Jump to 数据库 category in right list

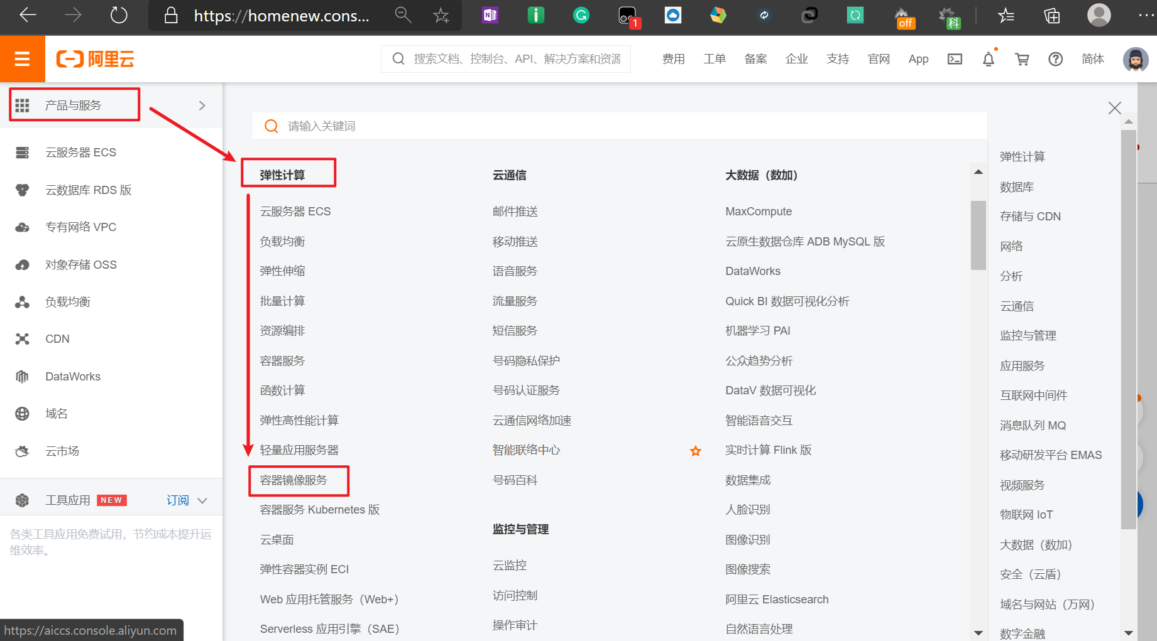(1017, 187)
